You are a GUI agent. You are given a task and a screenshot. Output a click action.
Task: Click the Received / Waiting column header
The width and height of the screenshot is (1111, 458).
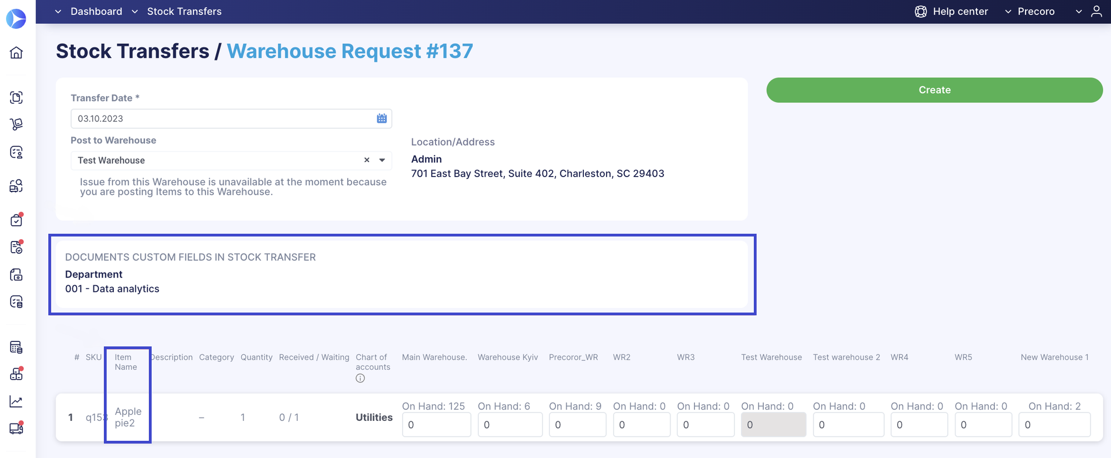point(314,358)
